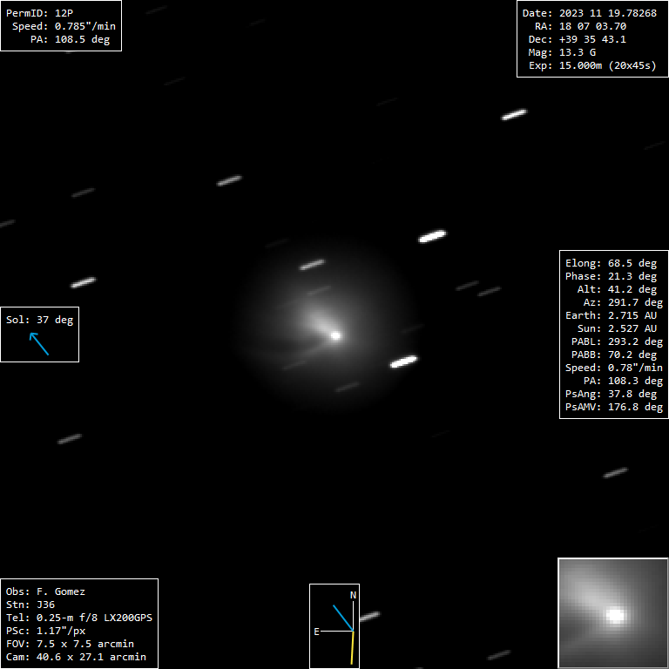This screenshot has height=669, width=669.
Task: Click the 'Elong: 68.5 deg' line
Action: pos(611,264)
